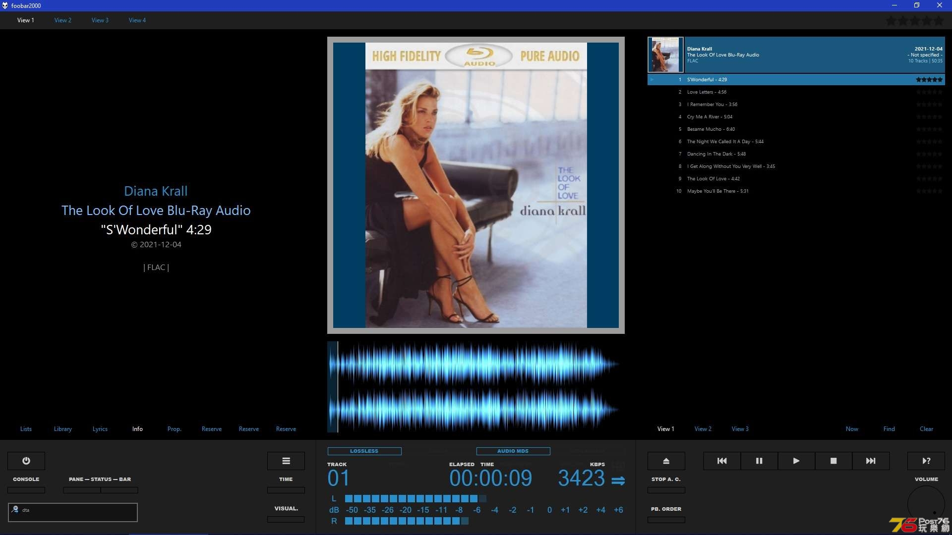This screenshot has width=952, height=535.
Task: Select 'The Night We Called It A Day'
Action: pos(796,142)
